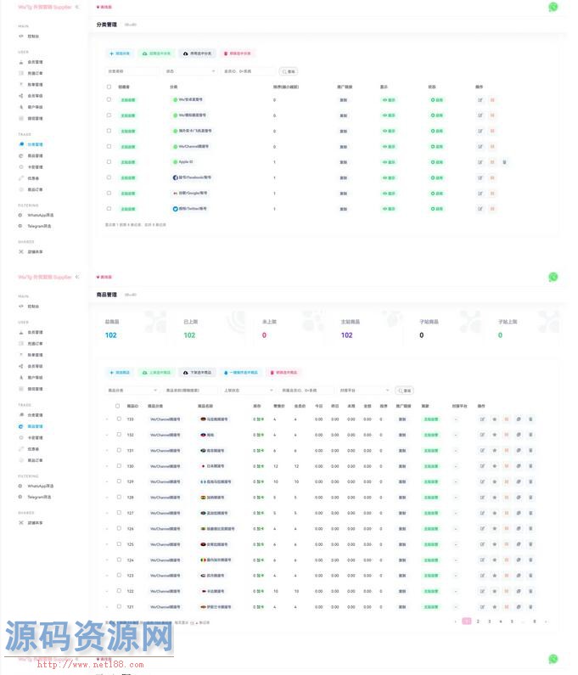Expand row details for product ID 133
The height and width of the screenshot is (675, 578).
107,419
